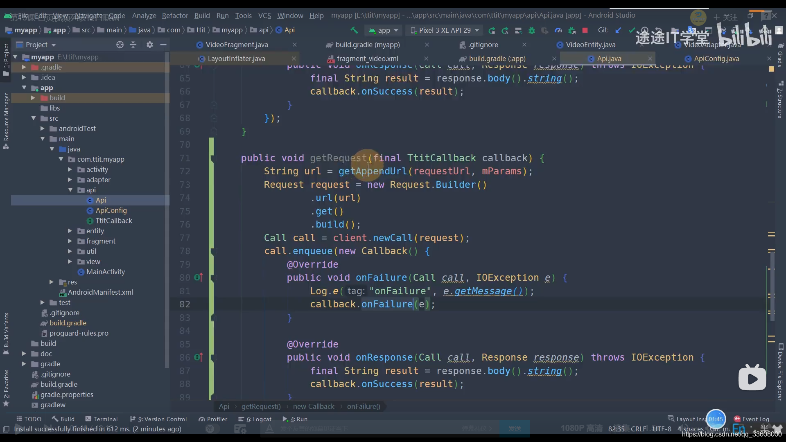Open Version Control tool window

(x=158, y=419)
